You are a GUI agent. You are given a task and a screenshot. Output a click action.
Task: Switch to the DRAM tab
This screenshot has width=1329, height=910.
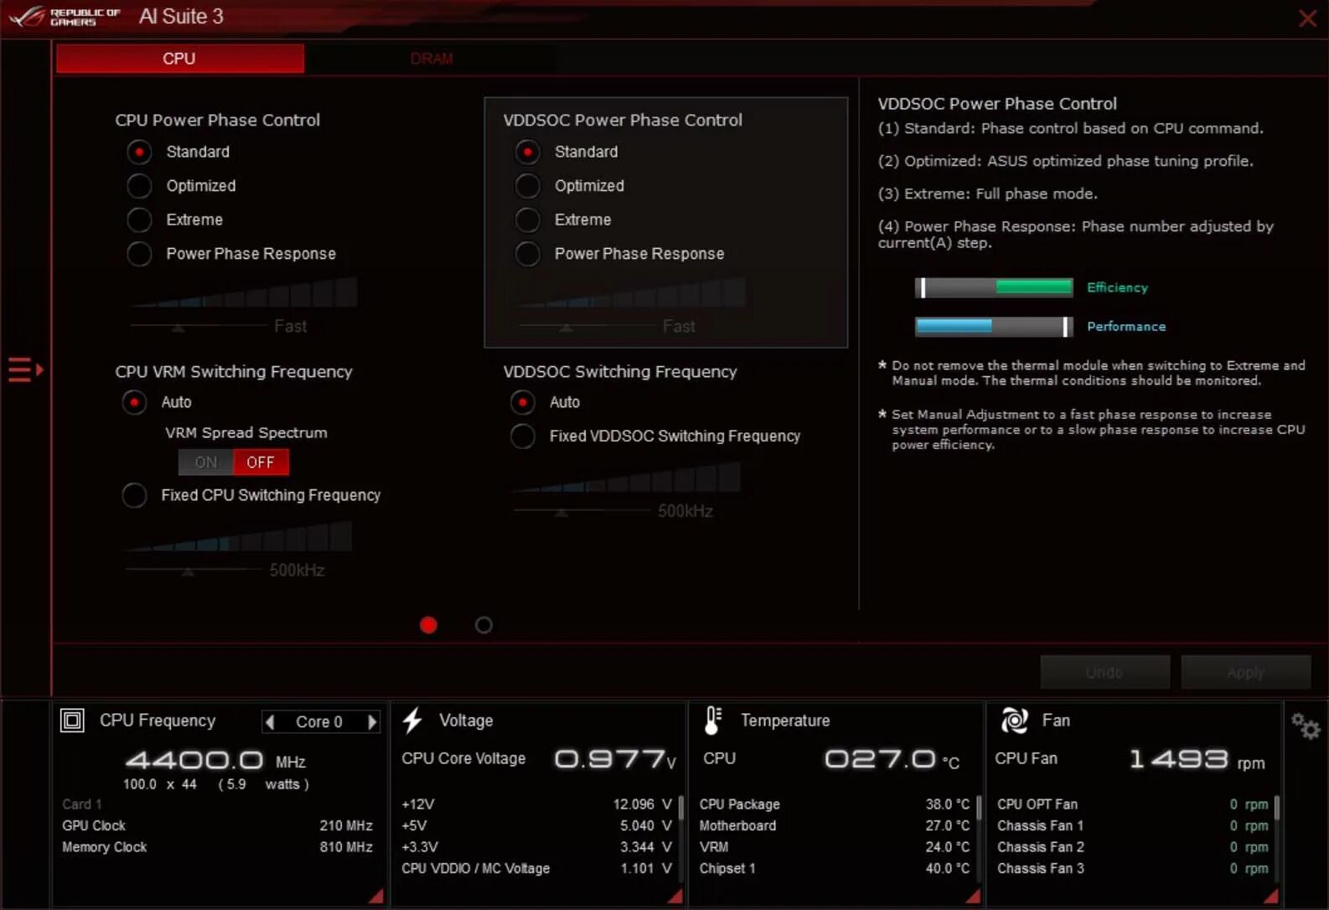431,59
